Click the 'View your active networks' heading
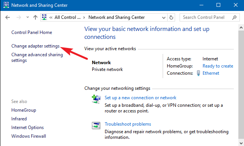The height and width of the screenshot is (146, 244). pos(110,49)
